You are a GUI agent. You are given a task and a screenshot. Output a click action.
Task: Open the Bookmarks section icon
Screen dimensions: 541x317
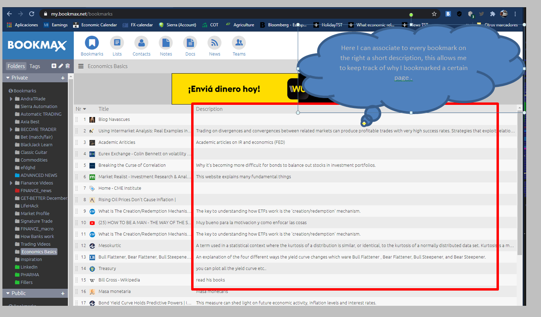point(92,42)
